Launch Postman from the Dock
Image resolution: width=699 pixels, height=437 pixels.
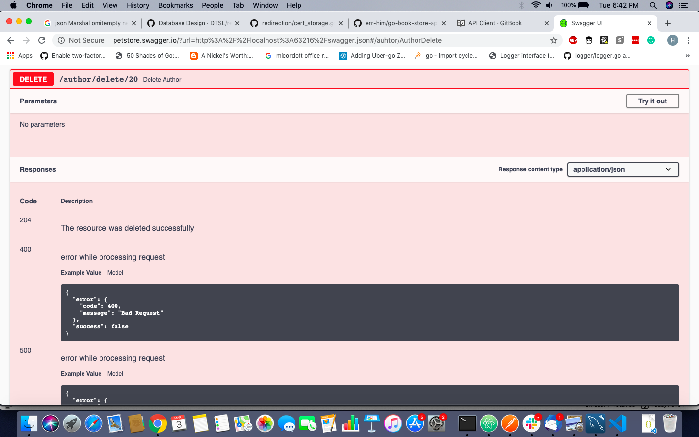(x=510, y=423)
